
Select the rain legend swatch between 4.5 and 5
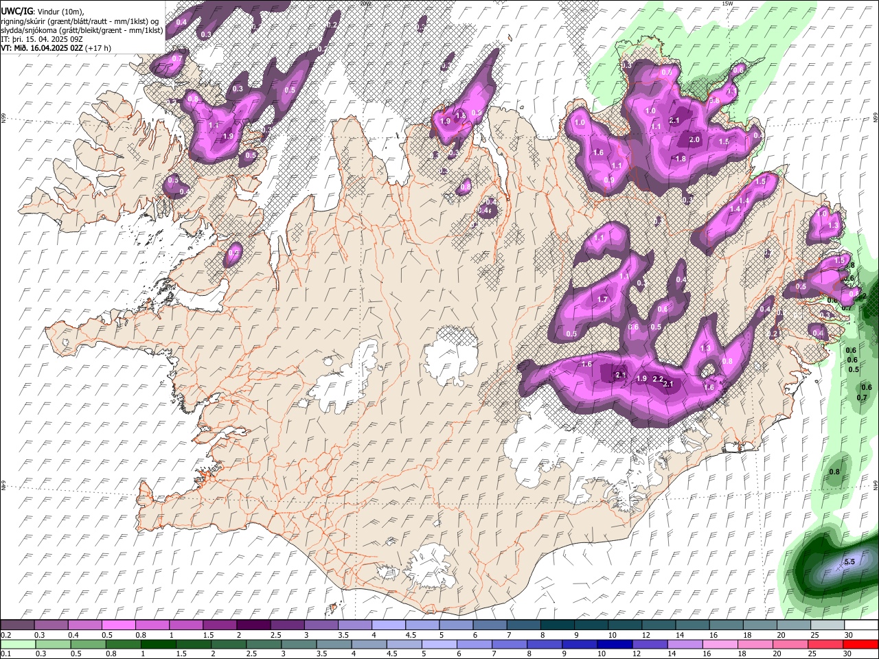[405, 644]
